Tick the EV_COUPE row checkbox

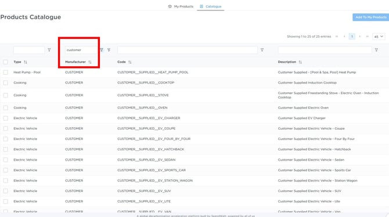(5, 128)
